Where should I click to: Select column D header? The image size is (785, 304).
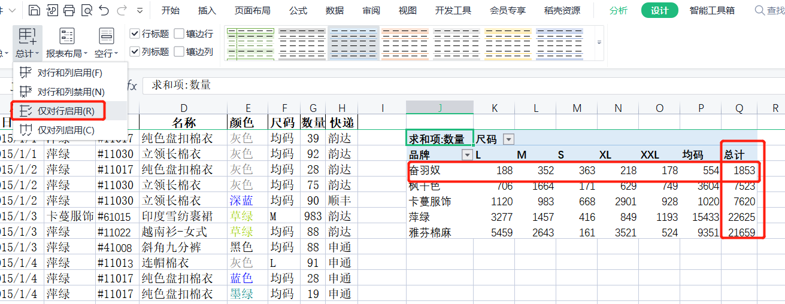click(183, 108)
